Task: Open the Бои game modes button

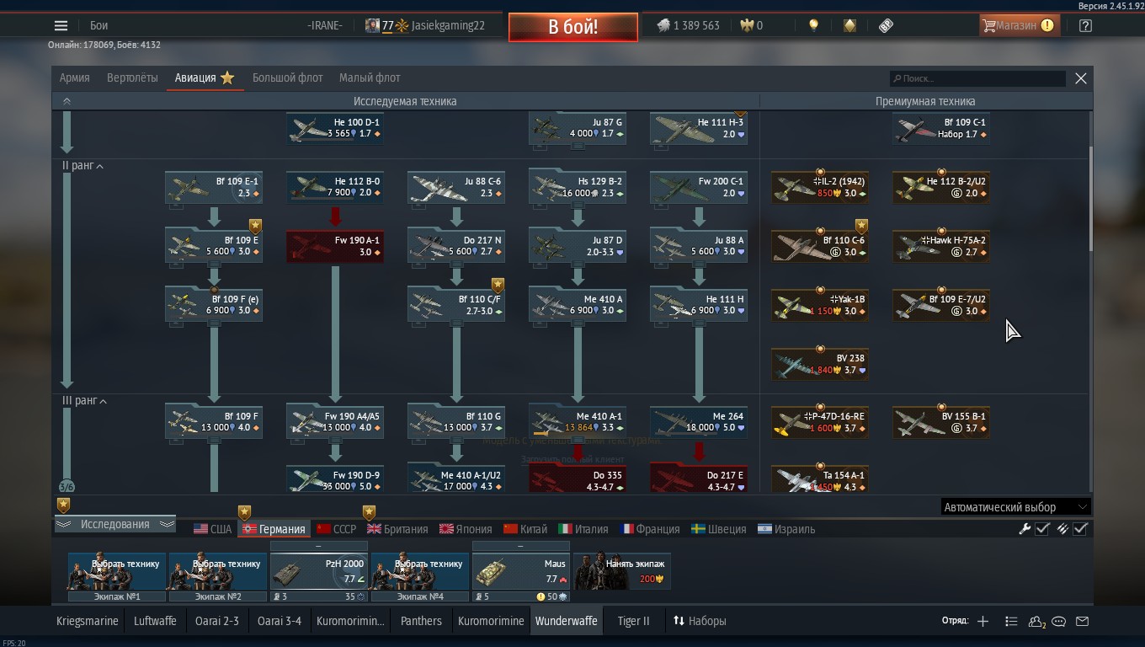Action: click(x=99, y=25)
